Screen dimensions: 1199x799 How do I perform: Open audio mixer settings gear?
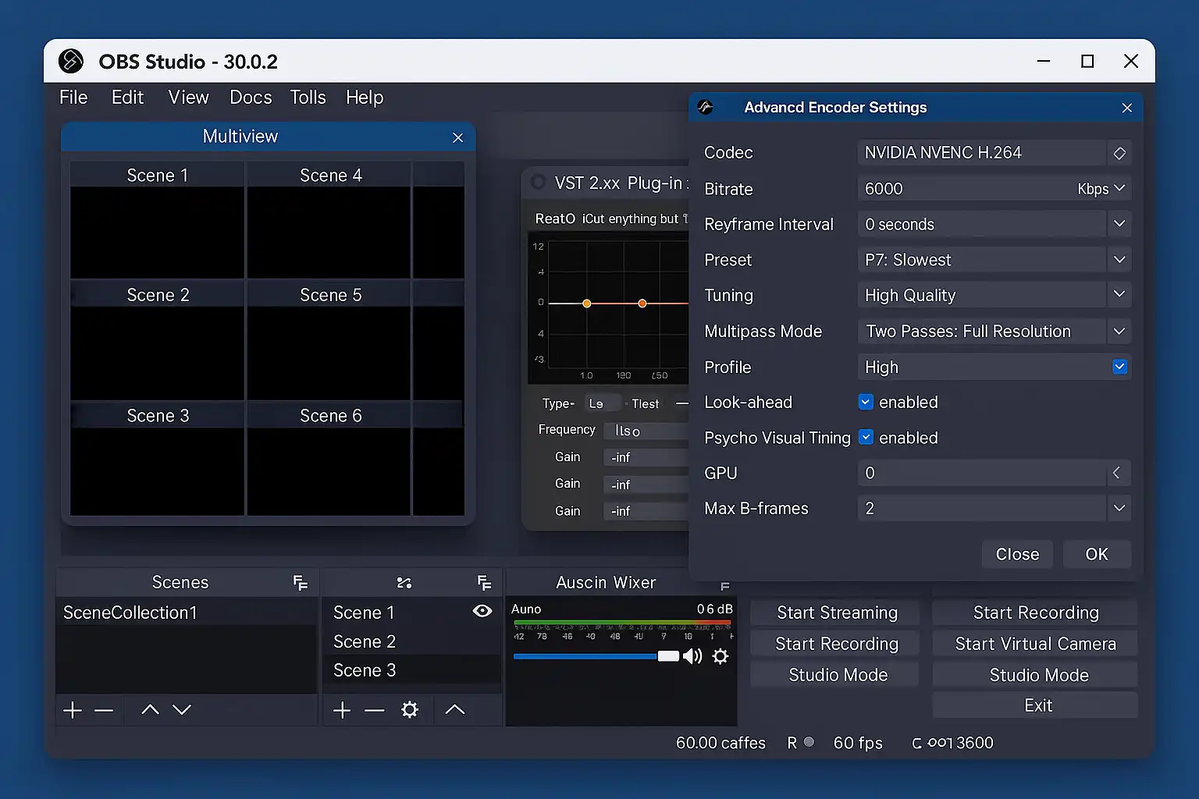click(720, 656)
